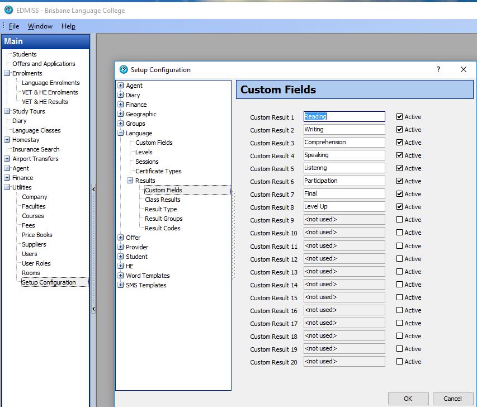Enable Active for Custom Result 9
Viewport: 477px width, 407px height.
click(398, 219)
